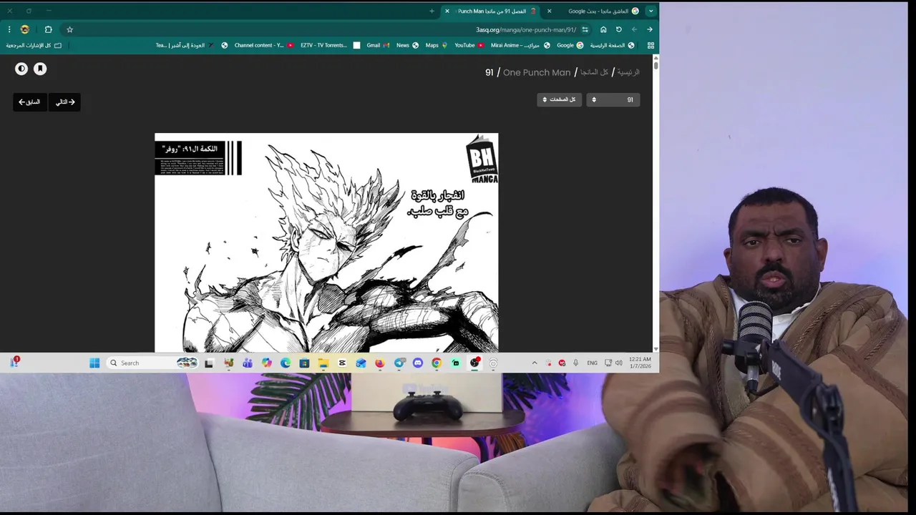The image size is (916, 515).
Task: Open the Gmail bookmark
Action: pyautogui.click(x=378, y=45)
